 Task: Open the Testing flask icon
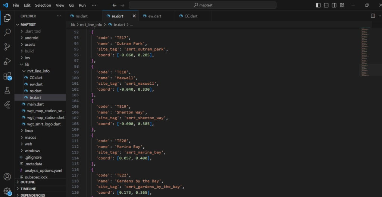[x=7, y=90]
